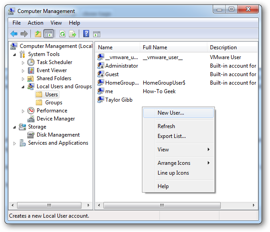
Task: Select the Groups tree item label
Action: [54, 103]
